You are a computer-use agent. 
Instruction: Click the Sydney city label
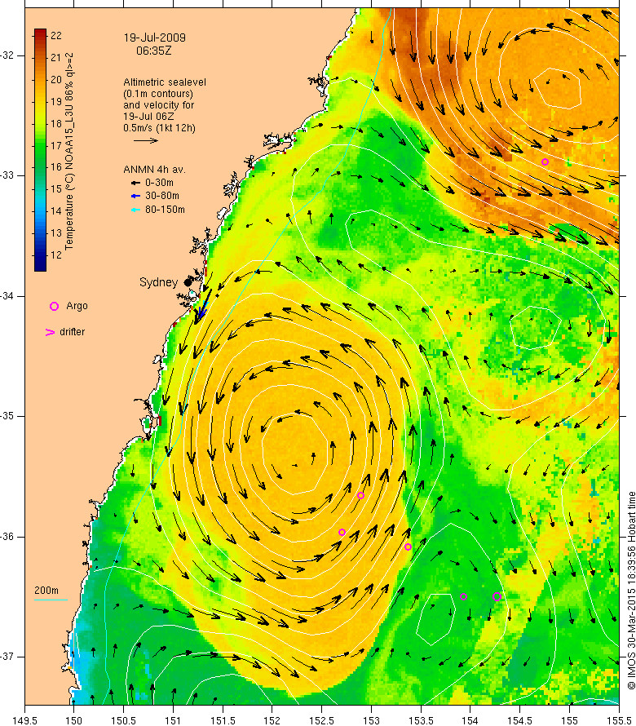click(x=158, y=282)
